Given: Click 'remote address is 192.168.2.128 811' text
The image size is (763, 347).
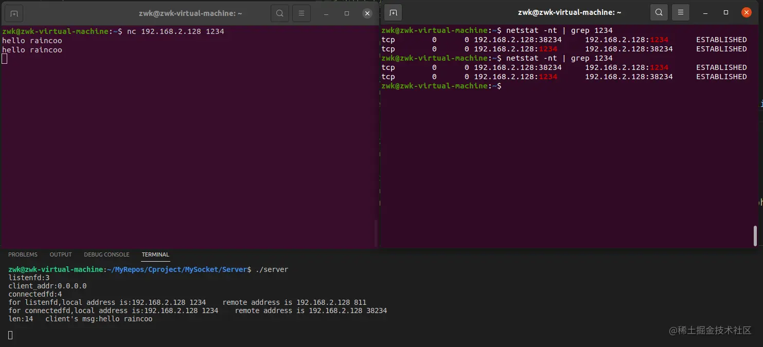Looking at the screenshot, I should (x=294, y=302).
